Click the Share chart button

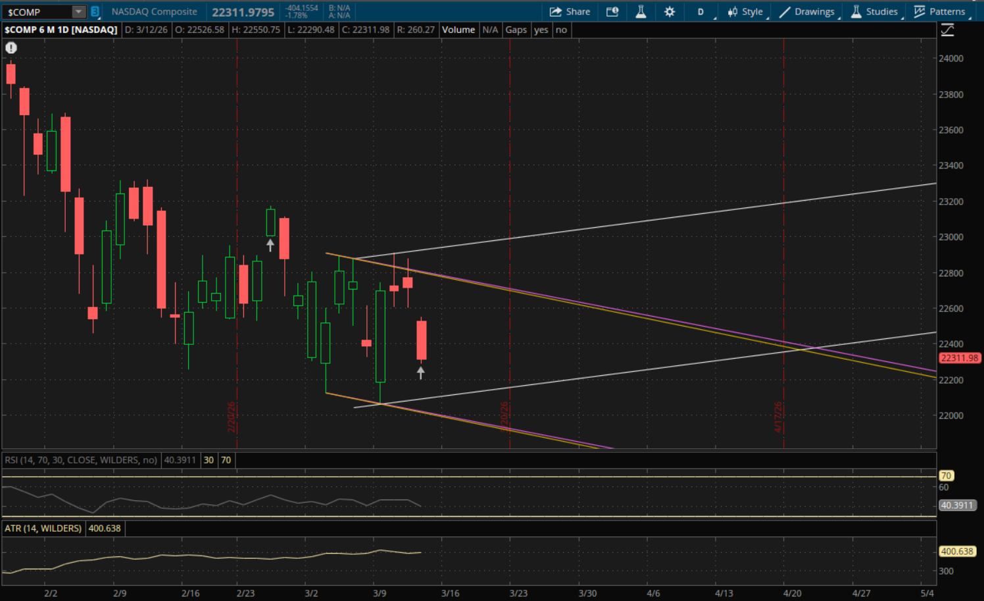point(570,12)
